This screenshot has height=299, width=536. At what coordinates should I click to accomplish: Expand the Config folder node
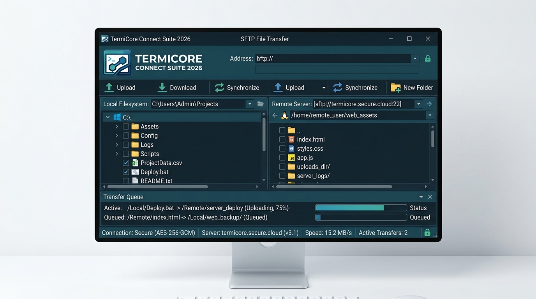tap(116, 135)
